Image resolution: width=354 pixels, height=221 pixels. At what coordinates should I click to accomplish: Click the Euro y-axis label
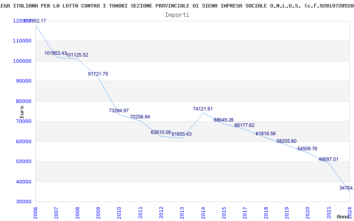(x=22, y=112)
